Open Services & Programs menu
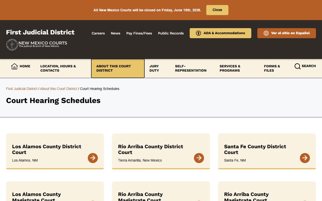This screenshot has width=322, height=201. 230,68
